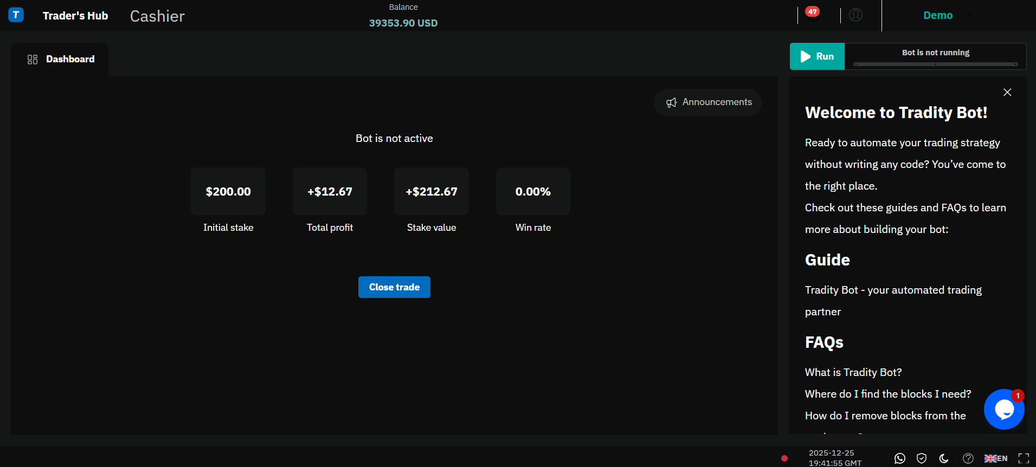The width and height of the screenshot is (1036, 467).
Task: Close the Welcome to Tradity Bot panel
Action: coord(1007,93)
